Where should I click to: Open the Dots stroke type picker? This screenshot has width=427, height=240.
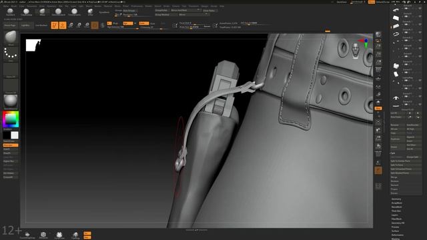(11, 53)
